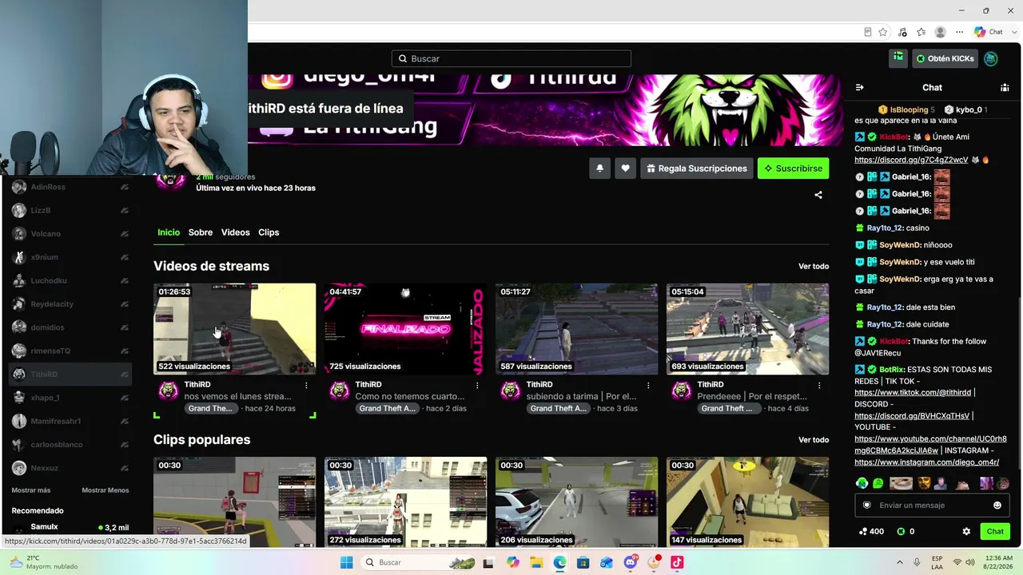Open the Instagram link in chat

tap(926, 462)
